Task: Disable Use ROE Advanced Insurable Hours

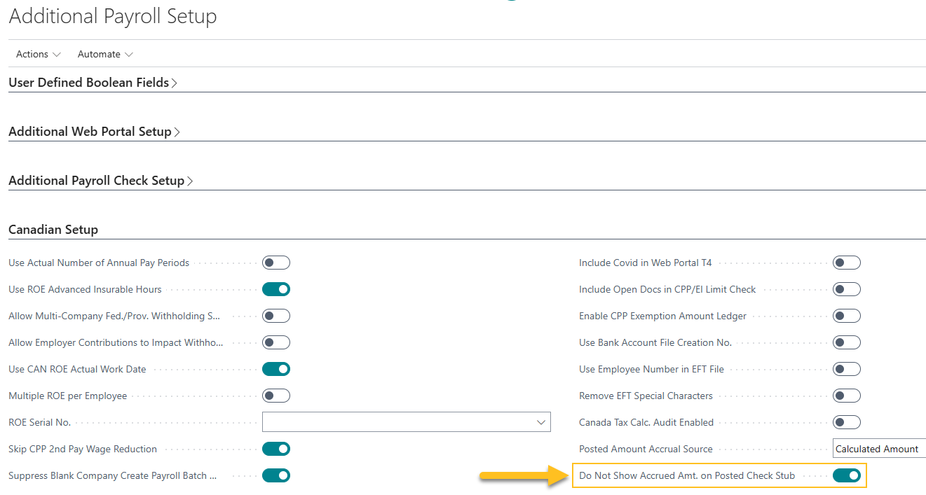Action: pos(275,289)
